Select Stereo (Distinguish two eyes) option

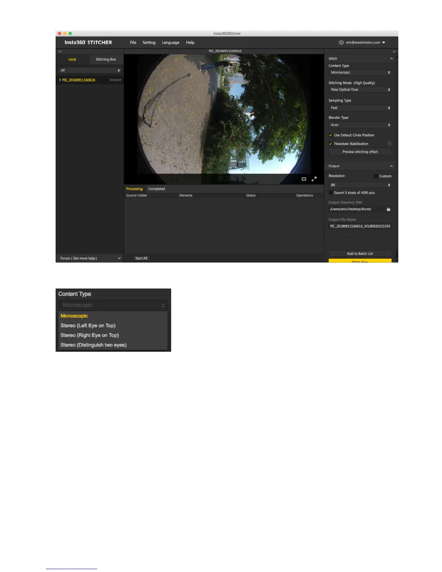pos(94,345)
